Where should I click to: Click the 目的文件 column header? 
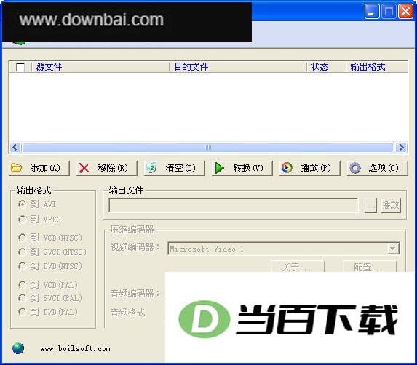[238, 67]
